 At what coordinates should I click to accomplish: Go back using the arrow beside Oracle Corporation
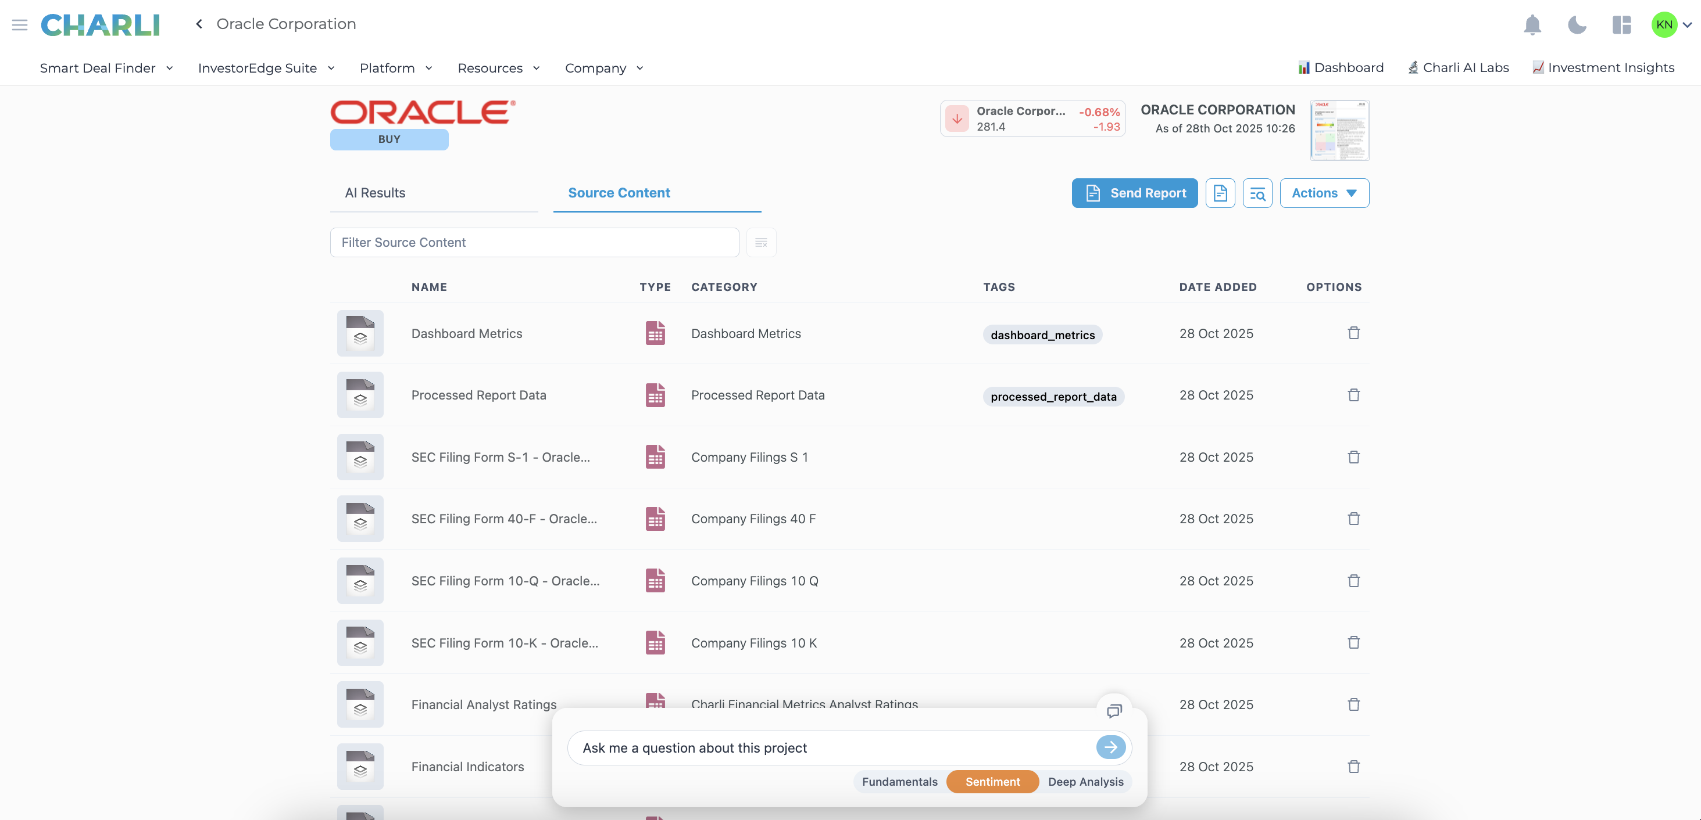(199, 24)
